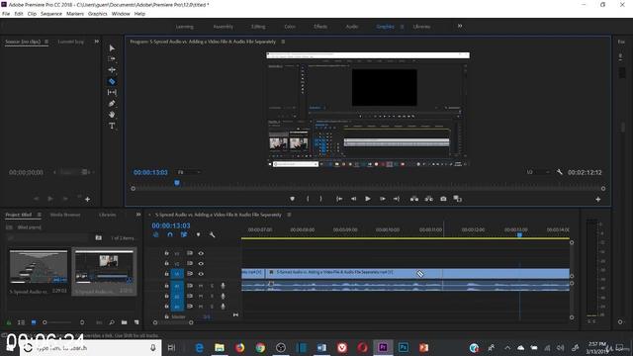The height and width of the screenshot is (356, 633).
Task: Open the Media Browser tab
Action: (65, 215)
